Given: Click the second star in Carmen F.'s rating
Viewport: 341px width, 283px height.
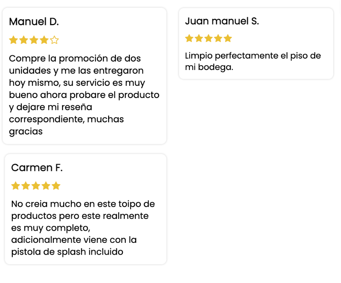Looking at the screenshot, I should coord(26,186).
